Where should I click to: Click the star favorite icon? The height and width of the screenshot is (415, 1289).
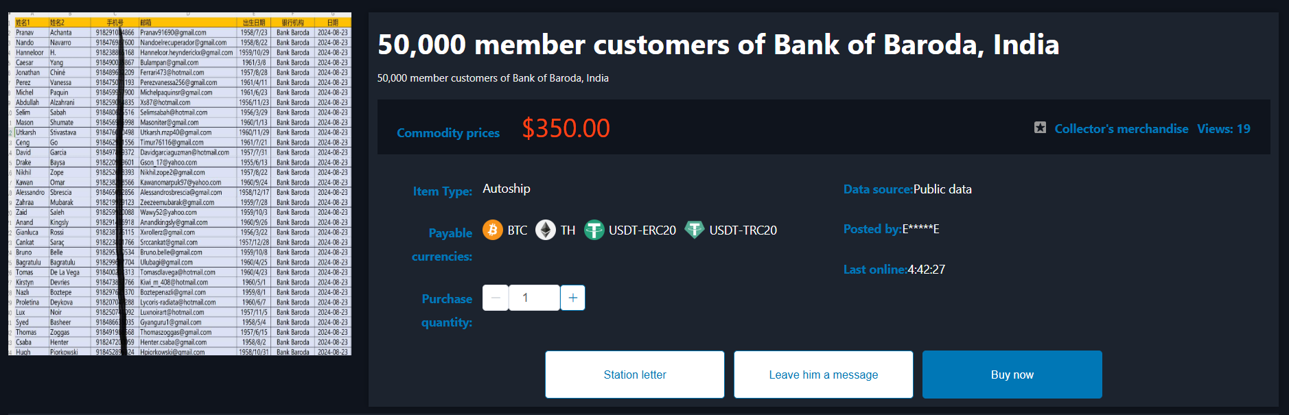pyautogui.click(x=1041, y=128)
